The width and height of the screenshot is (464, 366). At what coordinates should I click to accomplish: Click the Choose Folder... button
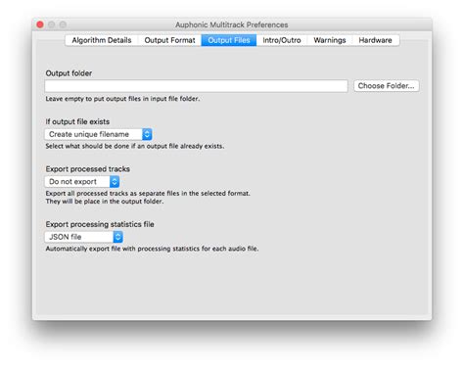[x=387, y=86]
